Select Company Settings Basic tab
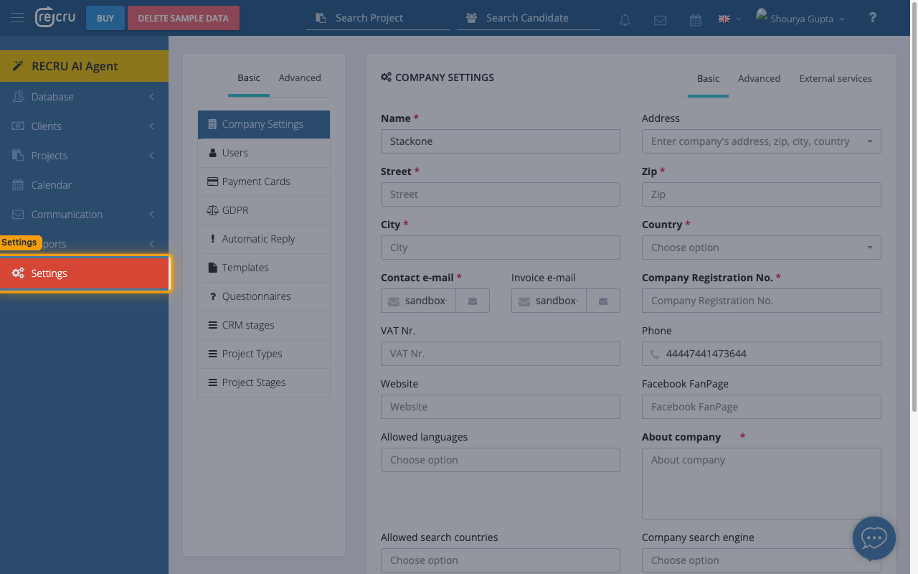 coord(708,78)
